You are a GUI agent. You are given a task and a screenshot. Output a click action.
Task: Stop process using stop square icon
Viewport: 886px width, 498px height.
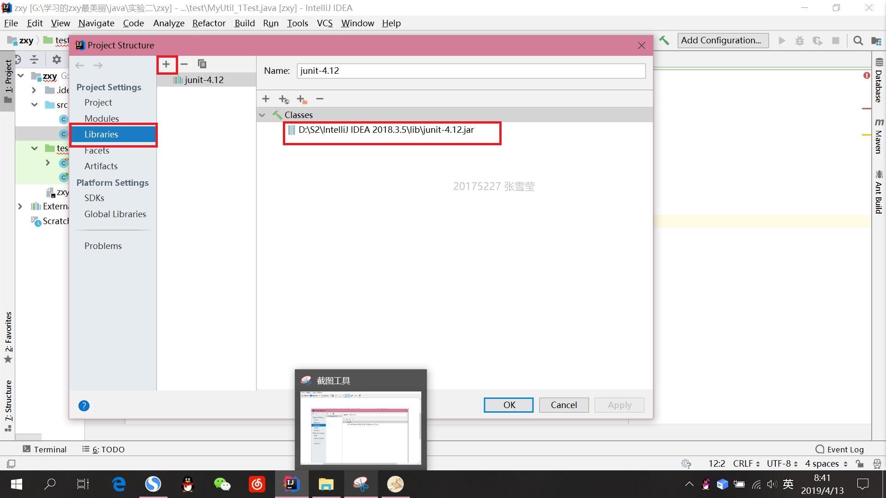pos(836,41)
